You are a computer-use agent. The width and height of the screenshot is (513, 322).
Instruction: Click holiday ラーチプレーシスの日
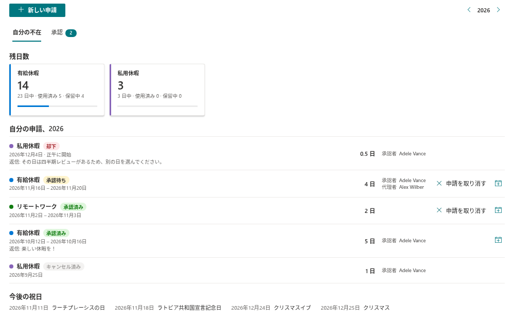79,308
